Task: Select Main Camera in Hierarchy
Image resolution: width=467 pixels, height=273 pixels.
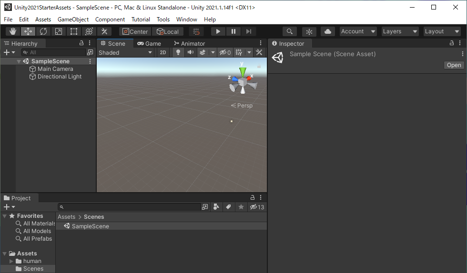Action: pos(55,69)
